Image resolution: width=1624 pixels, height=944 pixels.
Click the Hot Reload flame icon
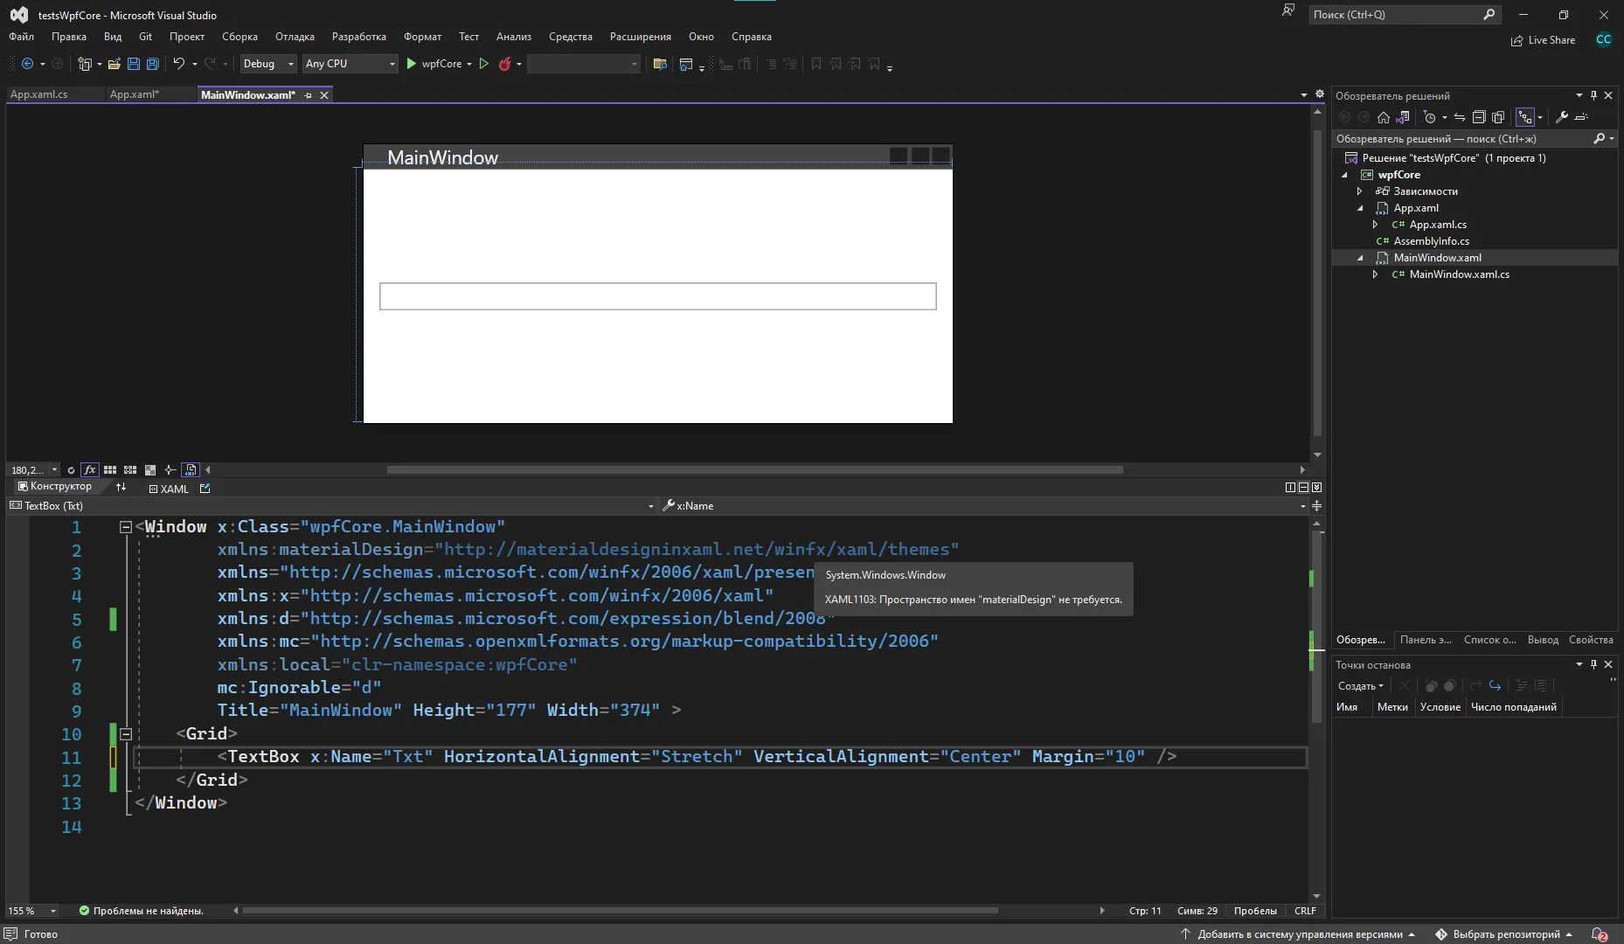click(504, 64)
